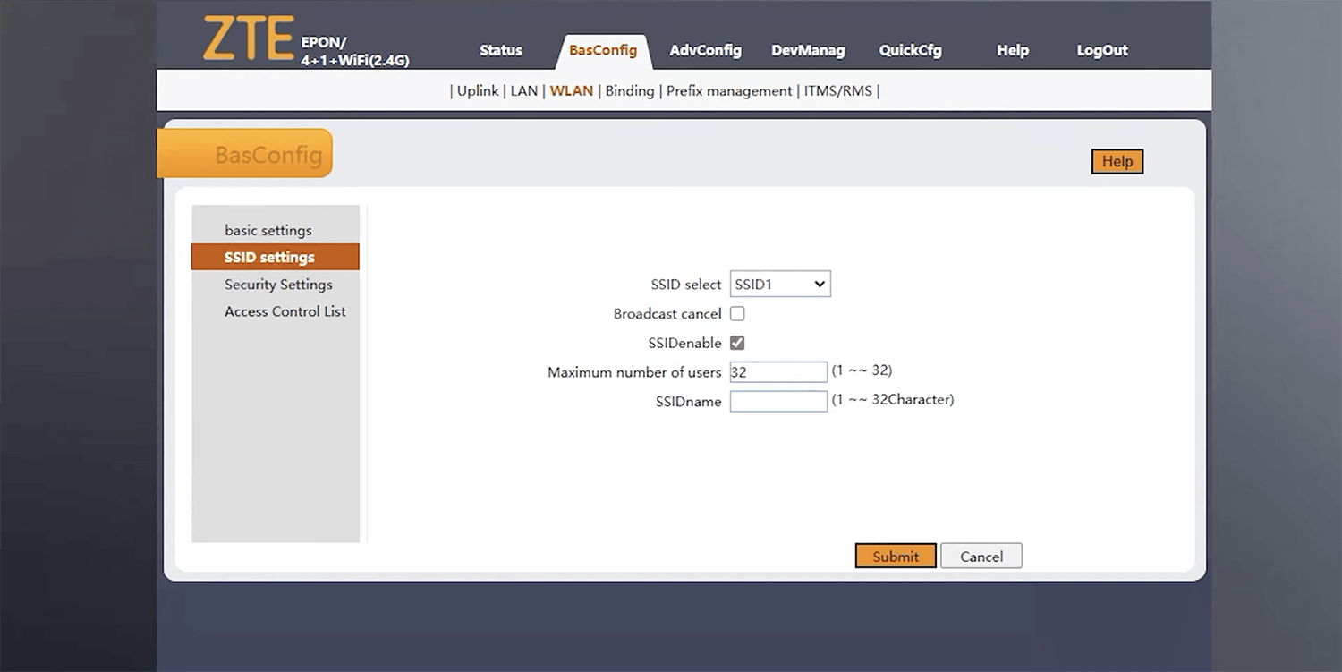1342x672 pixels.
Task: Go to the QuickCfg tab
Action: coord(910,50)
